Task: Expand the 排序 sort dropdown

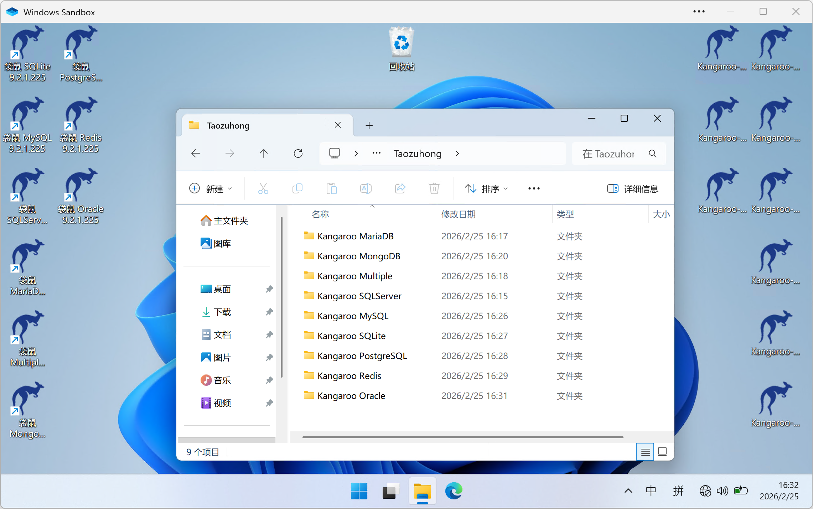Action: (486, 188)
